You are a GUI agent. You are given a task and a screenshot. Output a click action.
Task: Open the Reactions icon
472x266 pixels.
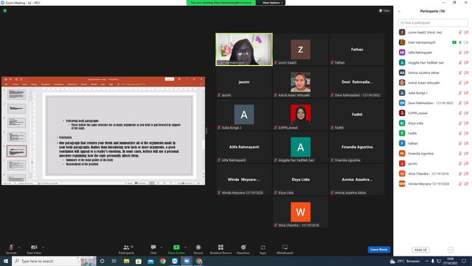(243, 248)
